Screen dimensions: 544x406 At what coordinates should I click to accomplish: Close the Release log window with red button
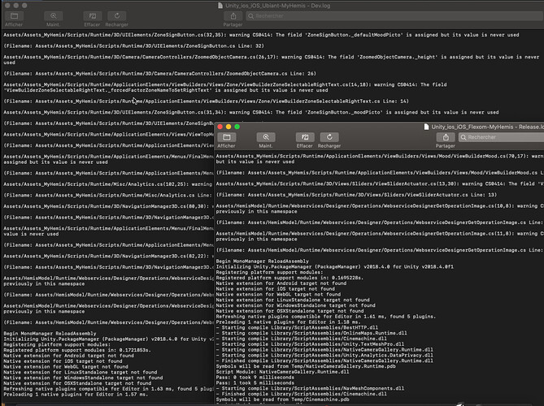220,127
